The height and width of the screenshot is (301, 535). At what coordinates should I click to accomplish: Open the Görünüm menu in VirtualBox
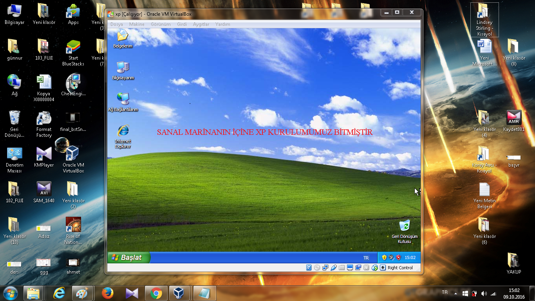point(161,24)
